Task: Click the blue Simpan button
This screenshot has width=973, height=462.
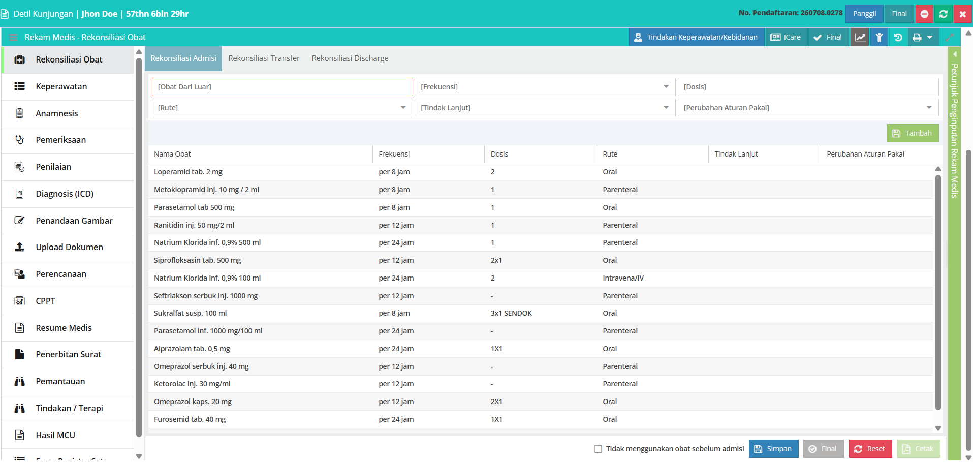Action: tap(773, 449)
